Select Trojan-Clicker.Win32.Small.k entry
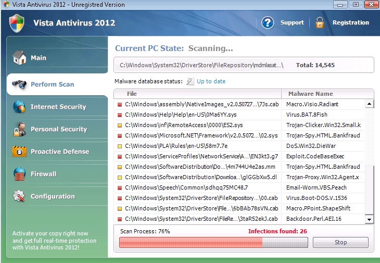 (x=323, y=126)
